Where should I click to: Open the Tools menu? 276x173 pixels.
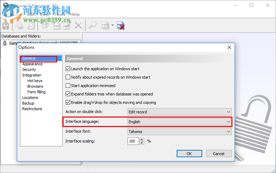click(60, 14)
